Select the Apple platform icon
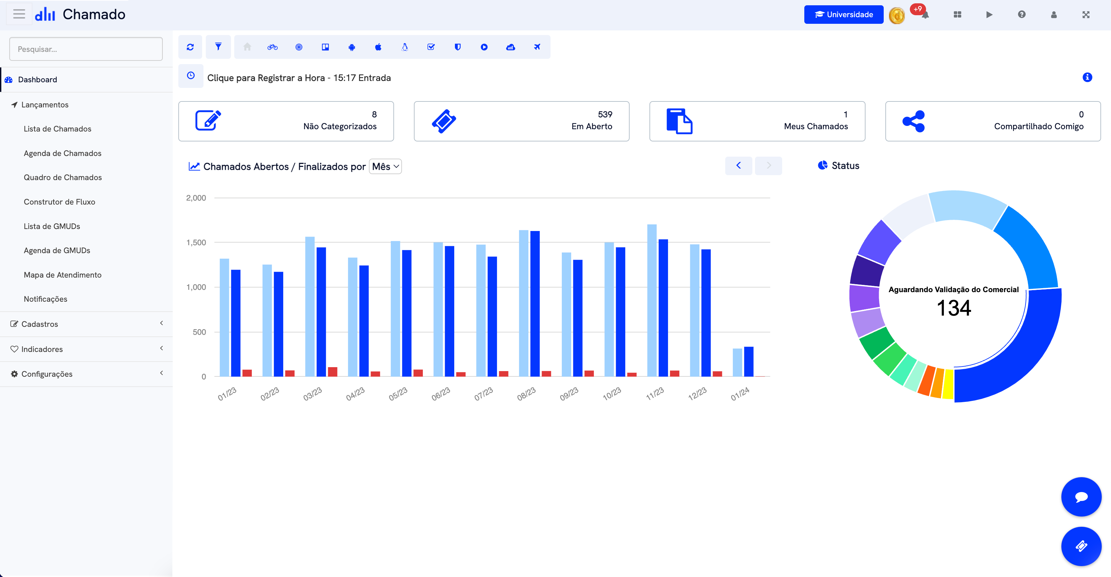 point(378,47)
